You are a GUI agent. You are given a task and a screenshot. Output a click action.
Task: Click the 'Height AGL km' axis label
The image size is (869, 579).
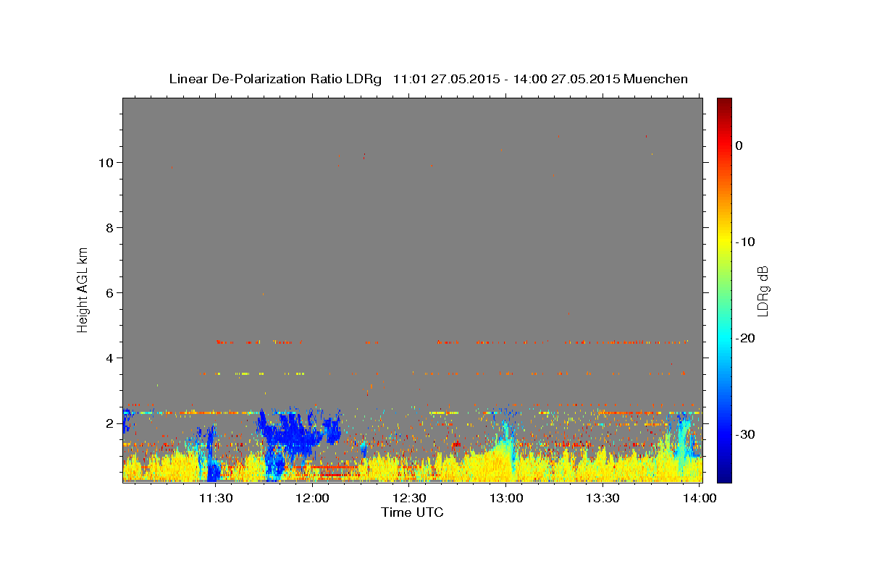(83, 289)
